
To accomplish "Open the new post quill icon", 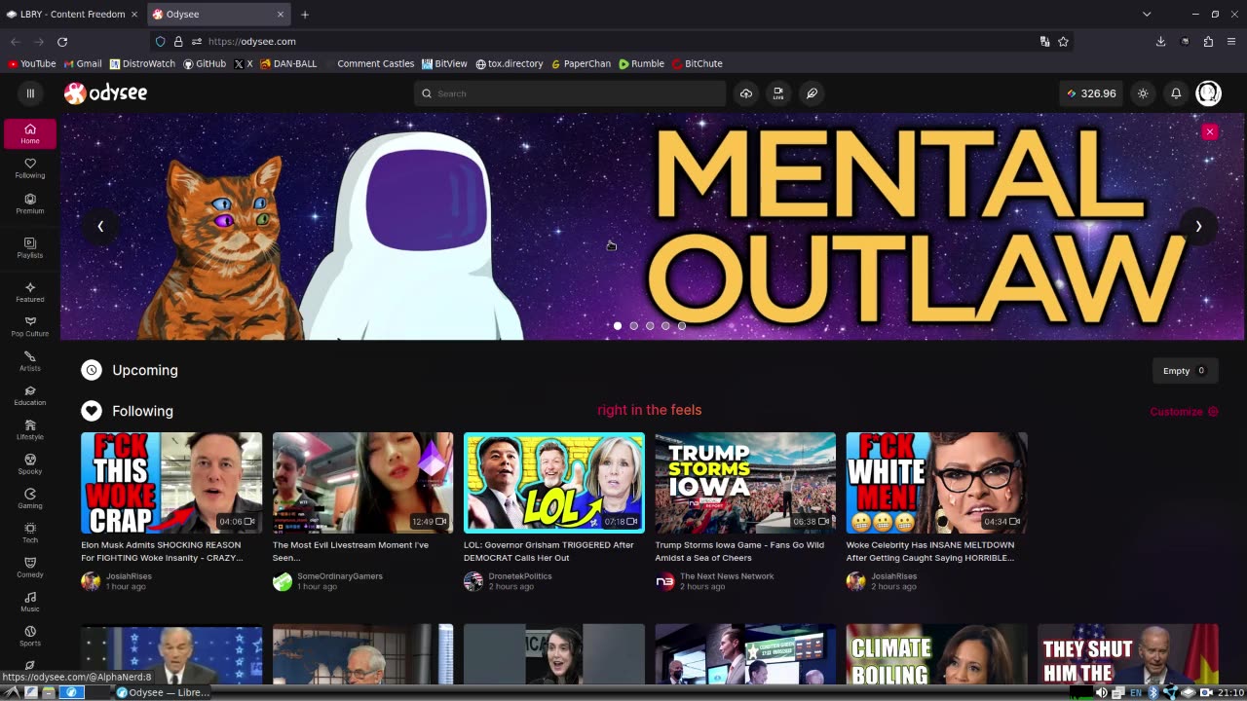I will 812,93.
